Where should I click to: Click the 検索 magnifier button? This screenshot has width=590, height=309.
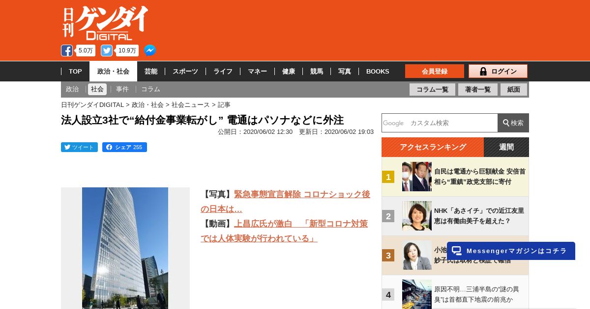pyautogui.click(x=513, y=123)
